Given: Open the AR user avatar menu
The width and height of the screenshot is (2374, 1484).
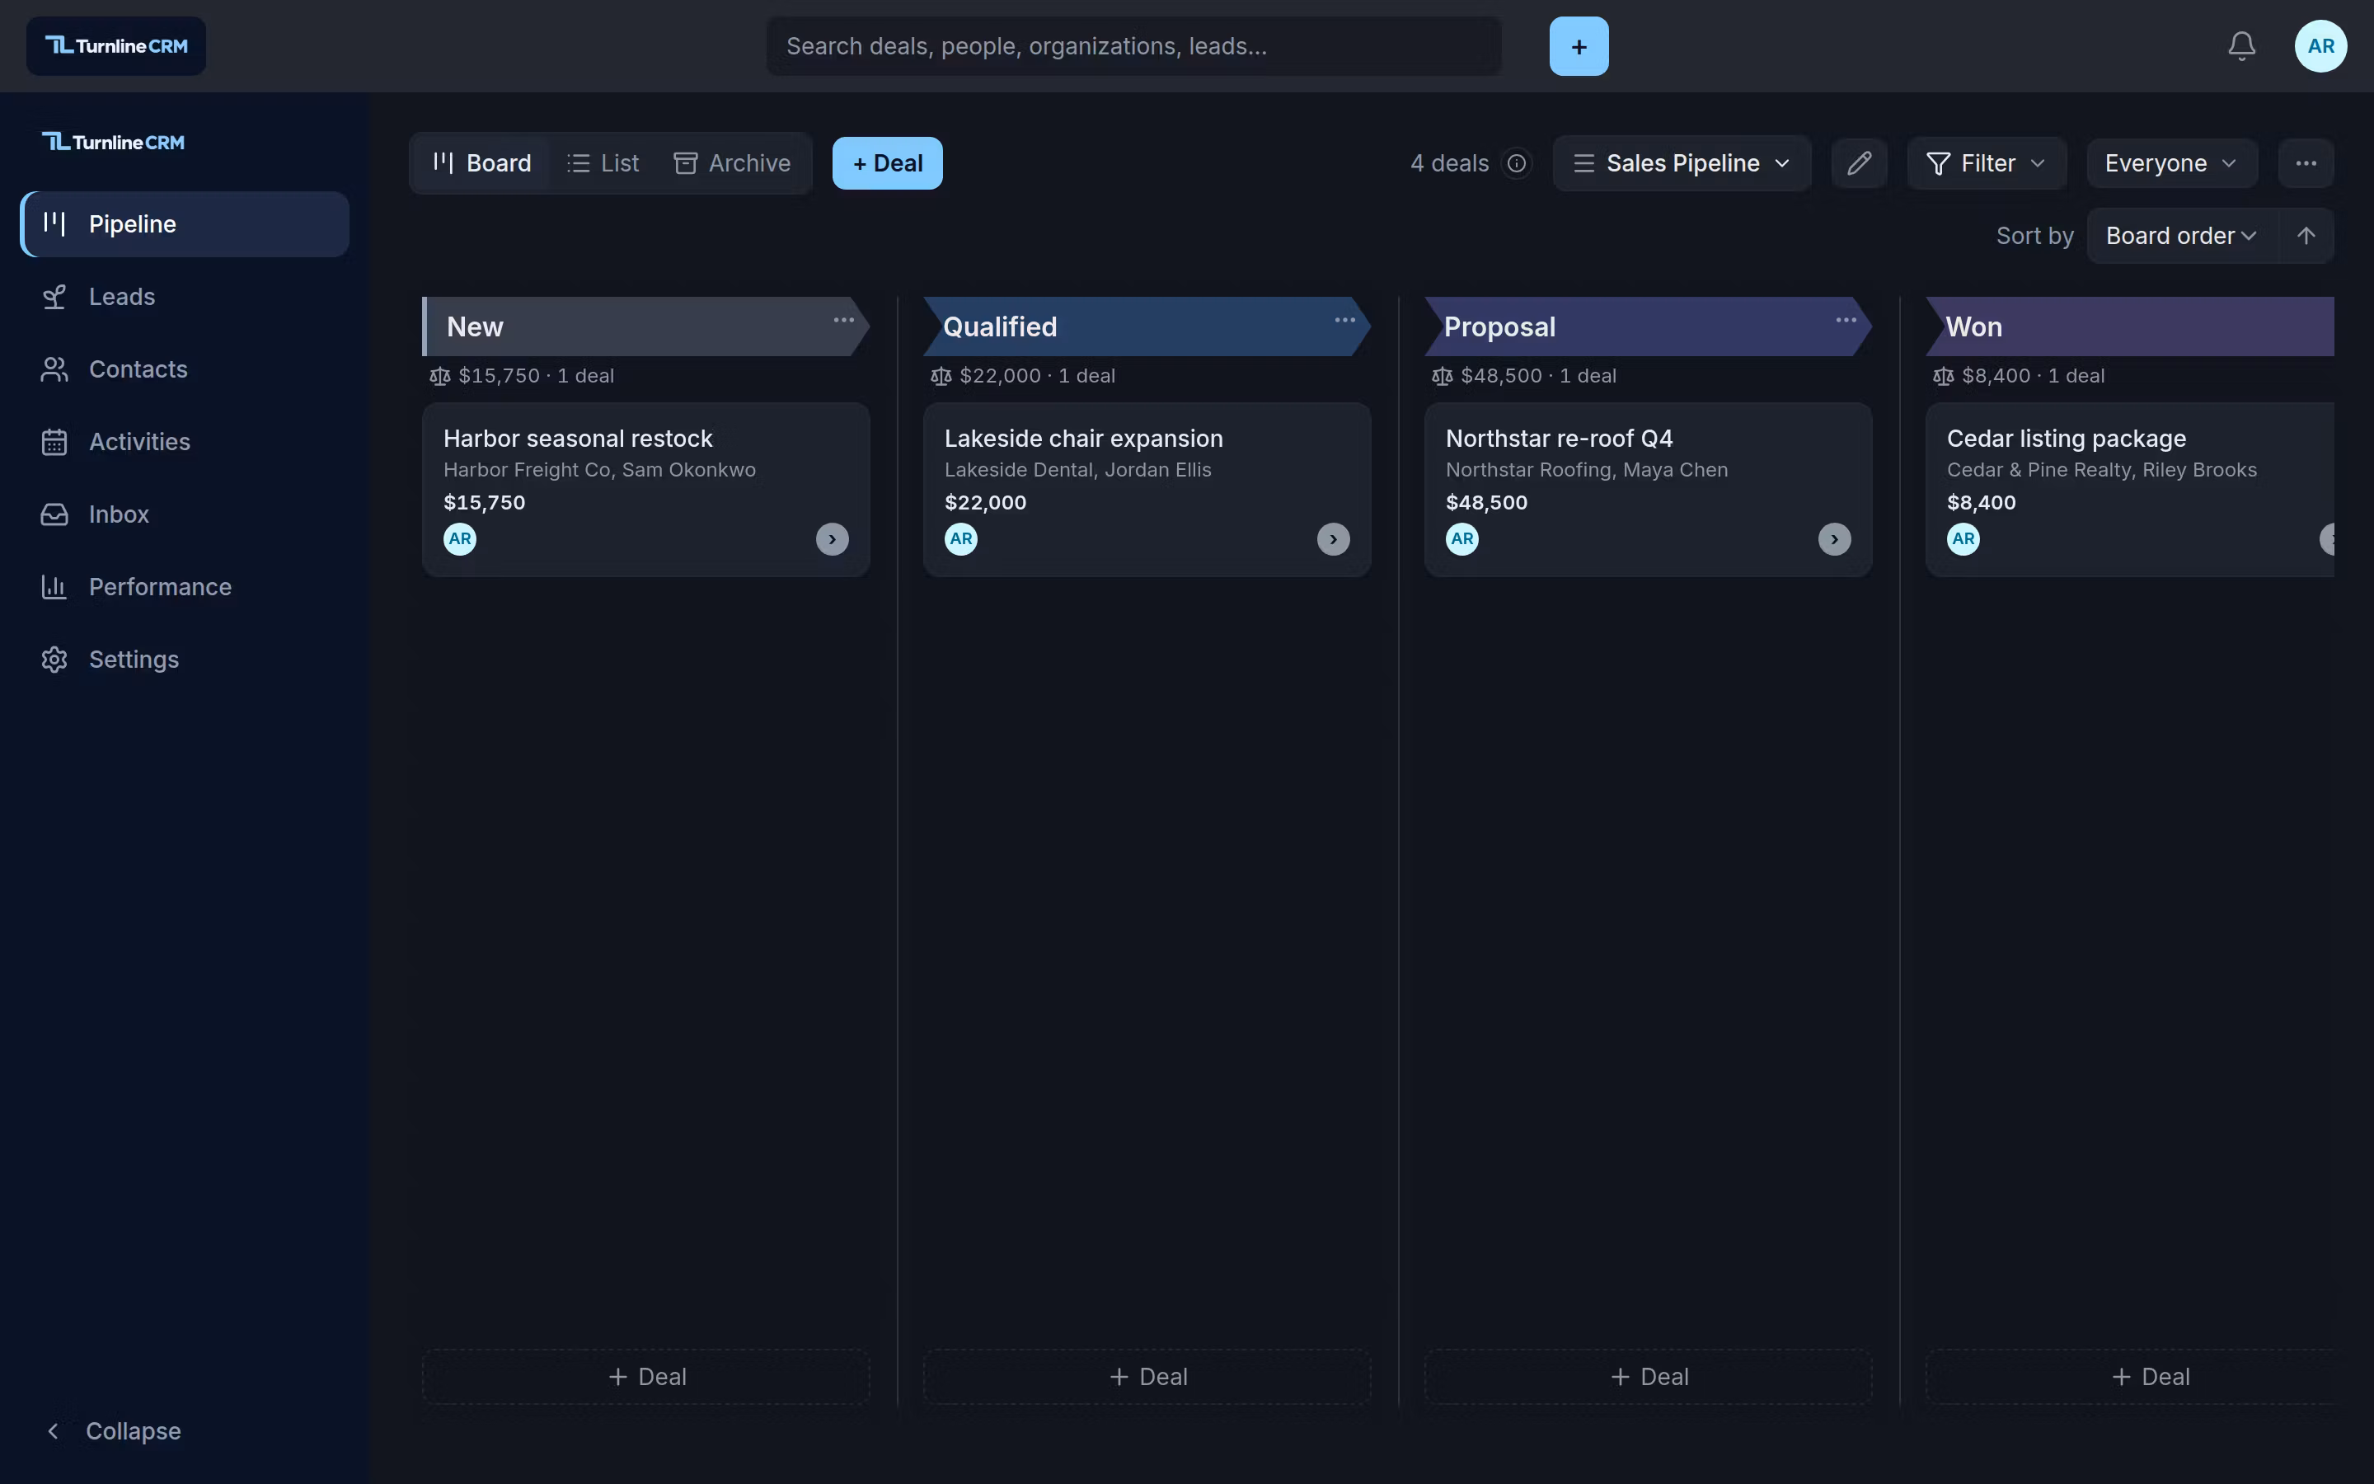Looking at the screenshot, I should point(2320,46).
